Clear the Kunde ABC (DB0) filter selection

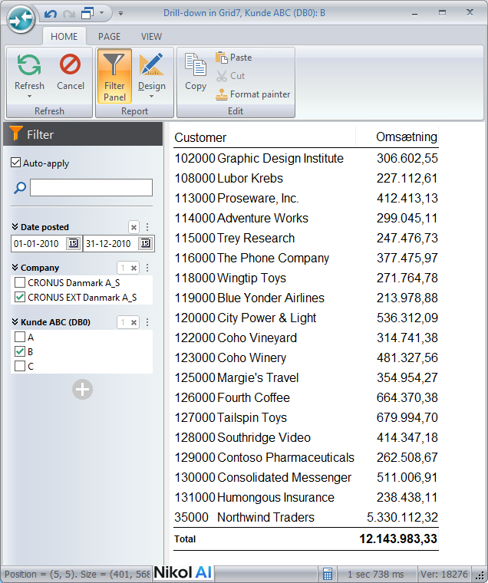coord(134,322)
